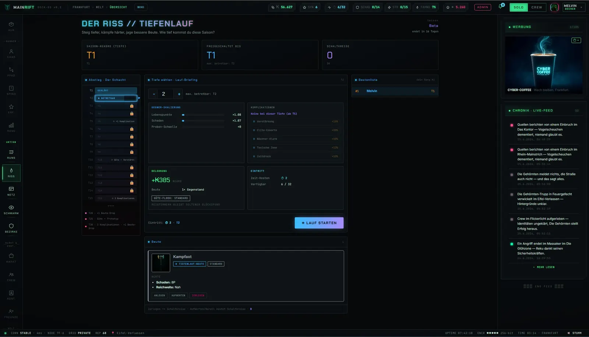Open the Rang leaderboard icon

11,127
